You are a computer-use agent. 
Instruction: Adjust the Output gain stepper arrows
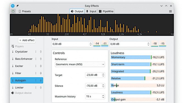[x=149, y=44]
